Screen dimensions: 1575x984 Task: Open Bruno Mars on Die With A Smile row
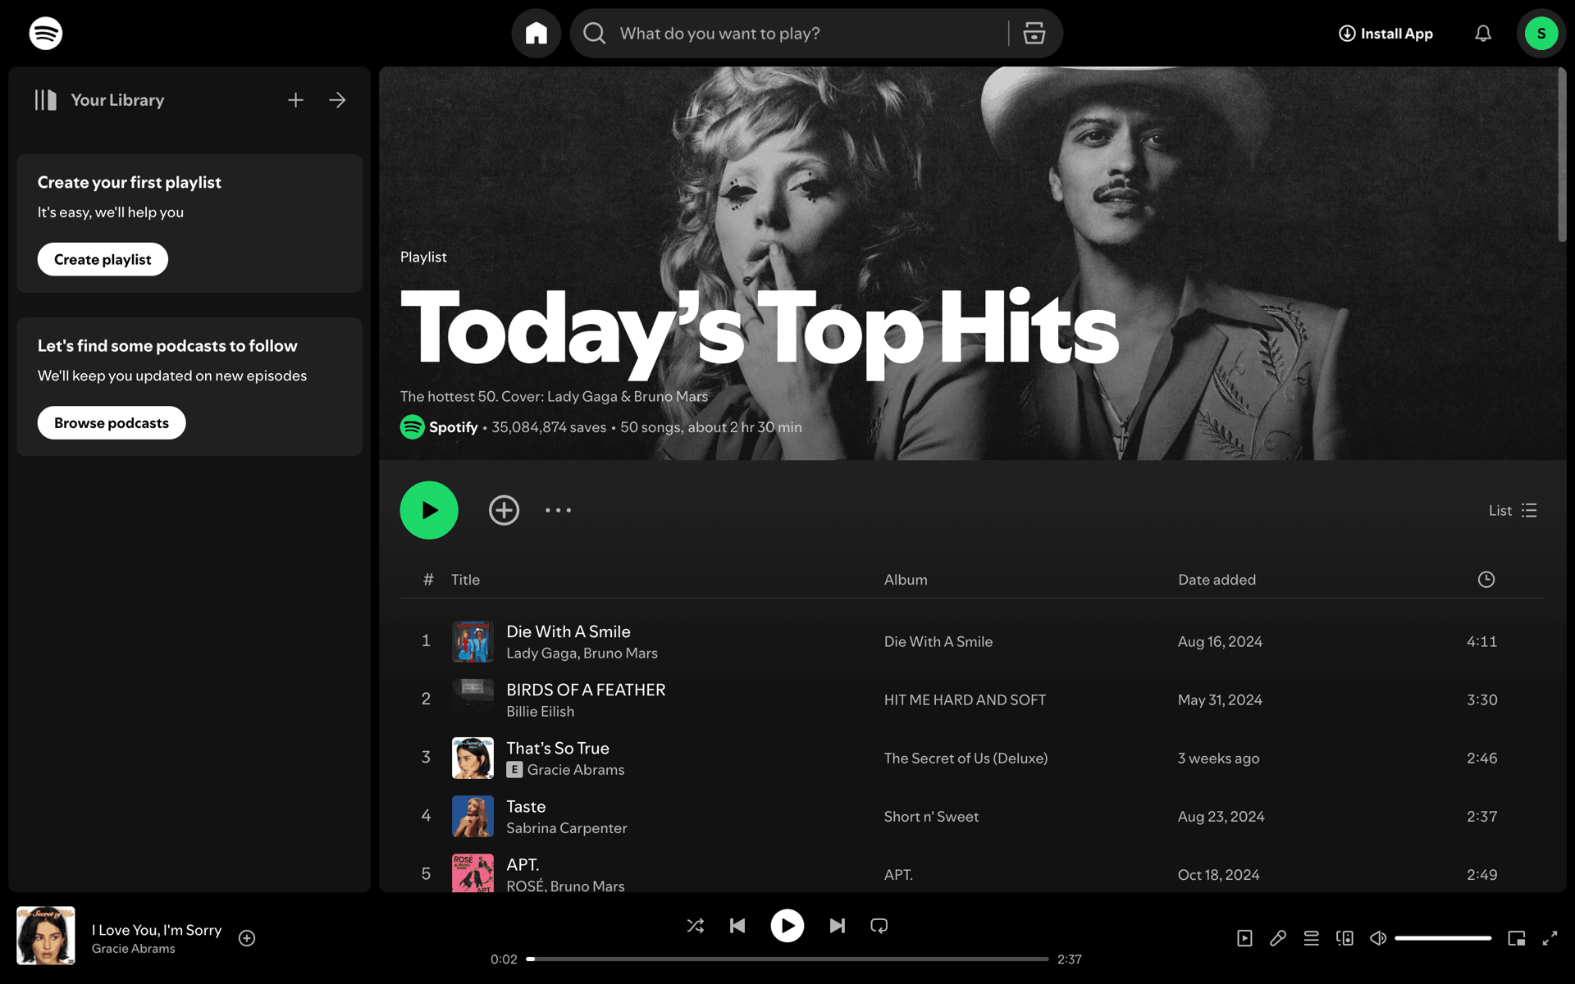(x=621, y=654)
